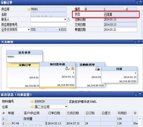Click the 订单日期 column header
This screenshot has height=127, width=143.
[57, 113]
